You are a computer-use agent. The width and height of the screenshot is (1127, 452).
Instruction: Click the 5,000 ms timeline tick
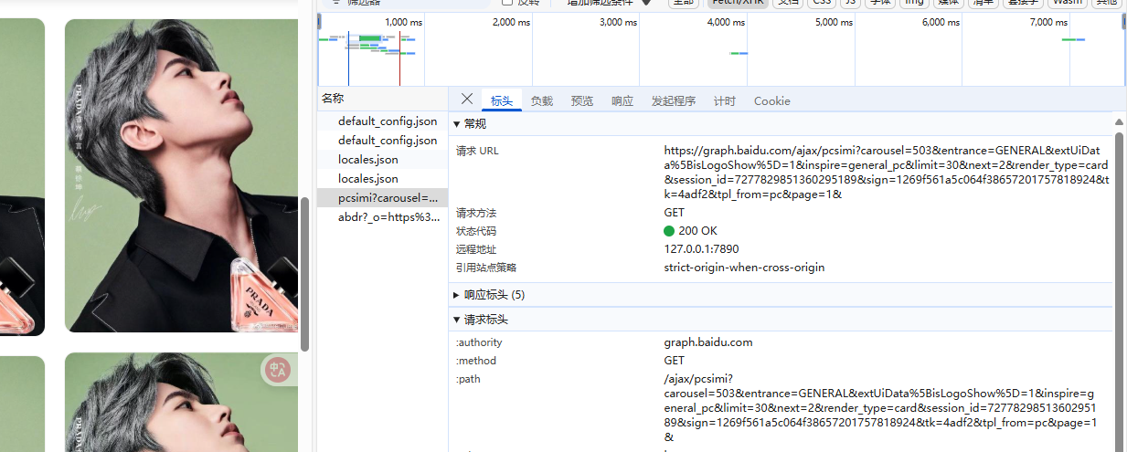click(833, 22)
